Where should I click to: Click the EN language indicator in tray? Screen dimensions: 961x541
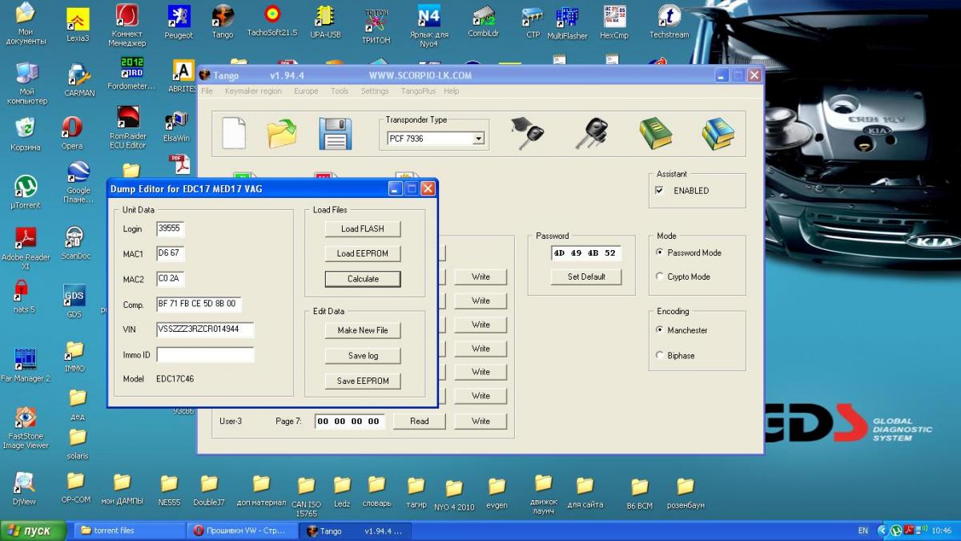pos(862,531)
